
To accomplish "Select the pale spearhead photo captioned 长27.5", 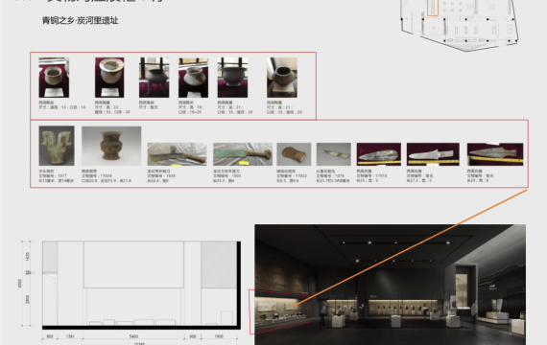I will point(433,154).
